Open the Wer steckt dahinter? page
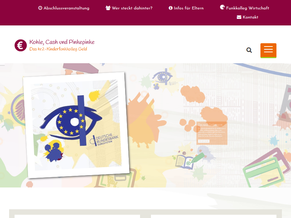This screenshot has height=218, width=291. point(132,8)
